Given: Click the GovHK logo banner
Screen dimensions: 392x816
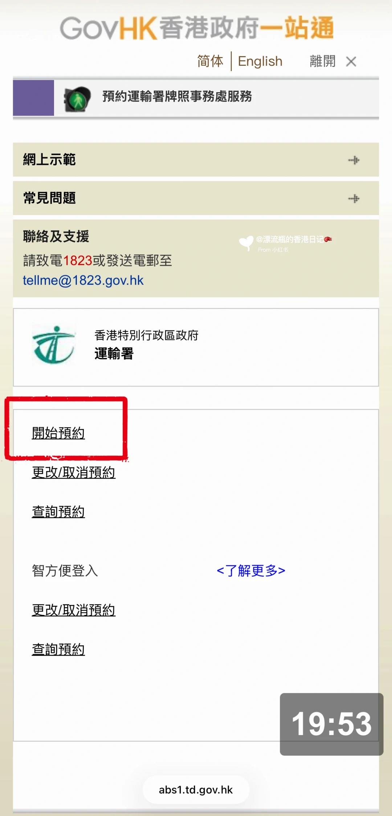Looking at the screenshot, I should click(x=196, y=28).
